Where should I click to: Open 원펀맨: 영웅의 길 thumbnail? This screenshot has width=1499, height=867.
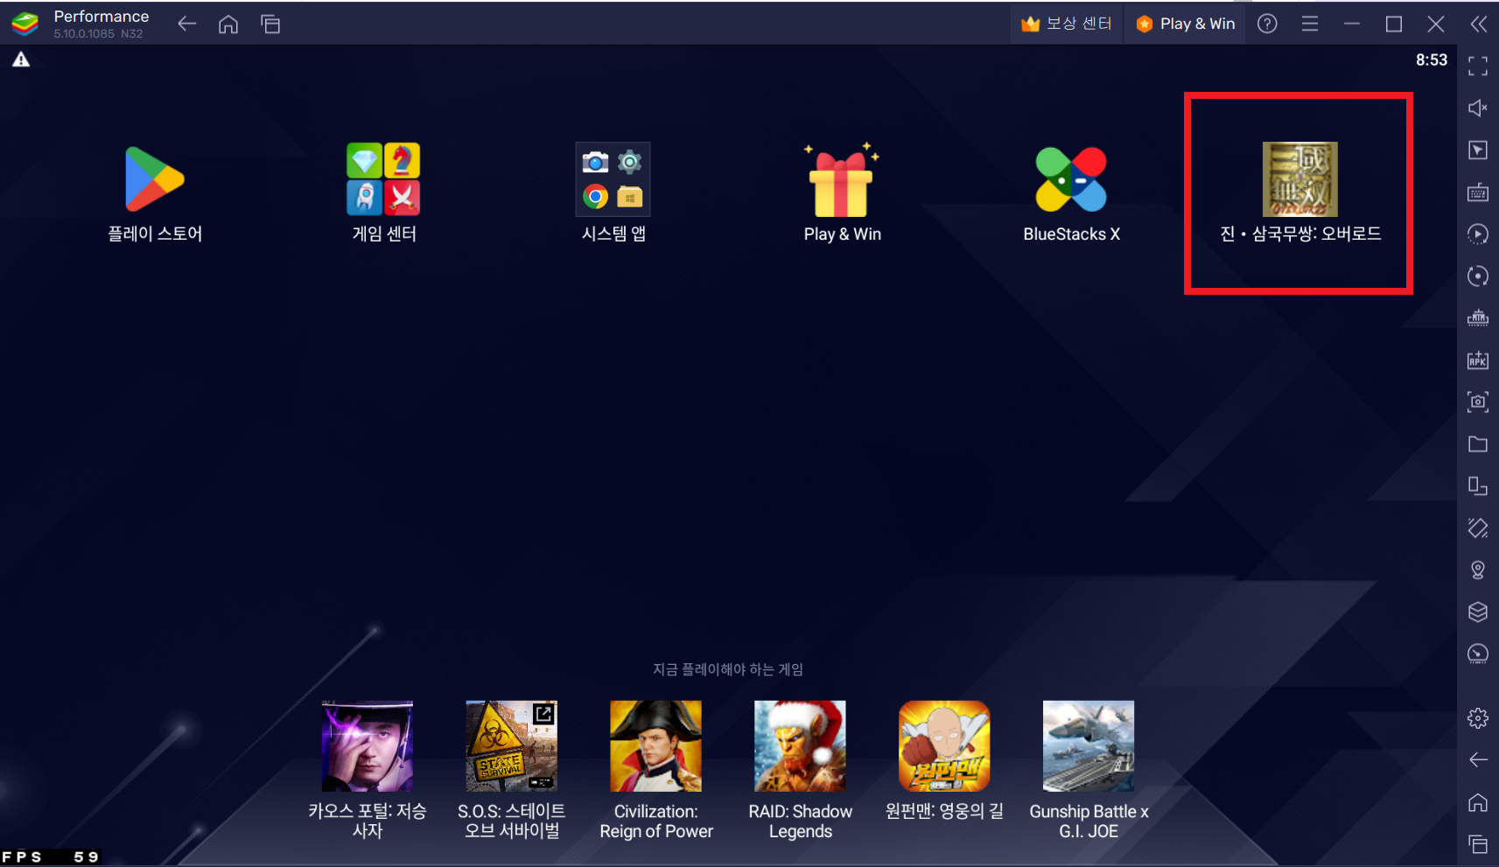944,746
